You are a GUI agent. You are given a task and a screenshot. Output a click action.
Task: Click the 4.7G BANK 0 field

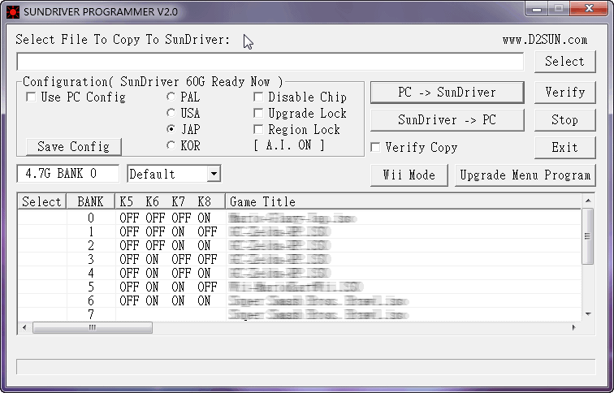coord(67,174)
